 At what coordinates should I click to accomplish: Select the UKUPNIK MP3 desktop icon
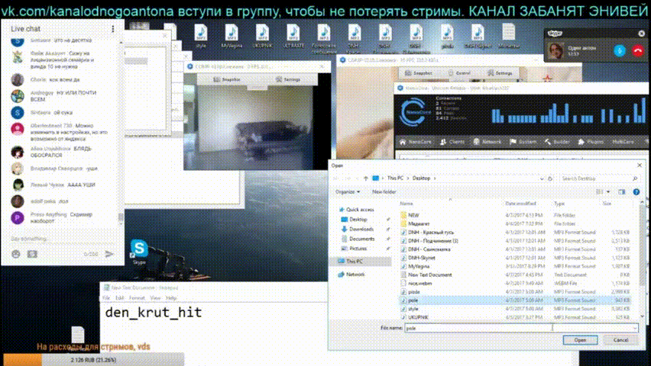262,36
